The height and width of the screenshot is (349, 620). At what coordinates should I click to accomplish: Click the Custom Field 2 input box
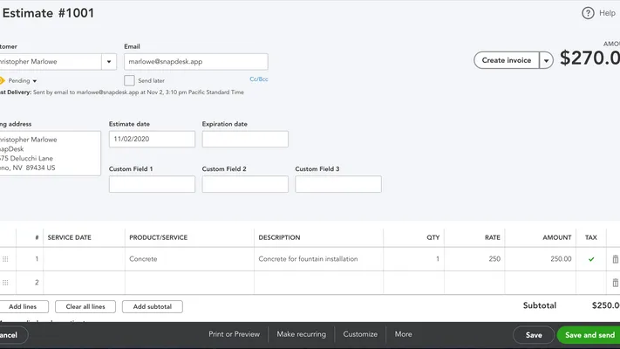[245, 184]
